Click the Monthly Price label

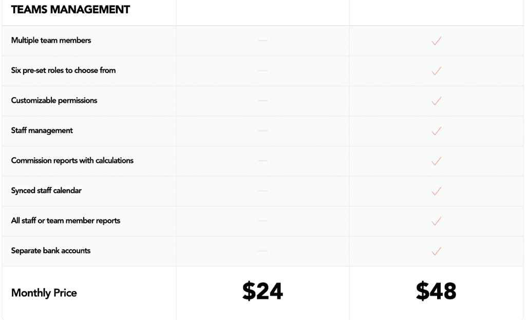coord(44,293)
